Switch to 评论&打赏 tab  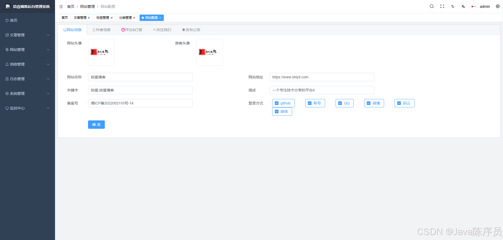[x=132, y=30]
